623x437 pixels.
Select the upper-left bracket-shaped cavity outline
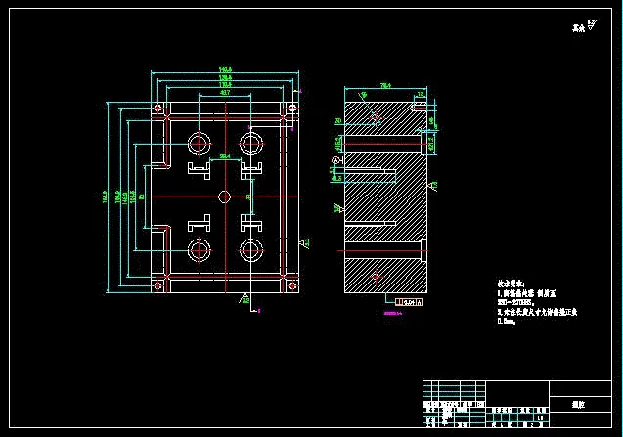(200, 170)
